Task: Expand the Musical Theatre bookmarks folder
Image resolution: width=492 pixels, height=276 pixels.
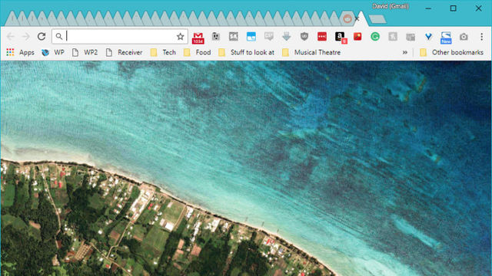Action: (x=311, y=52)
